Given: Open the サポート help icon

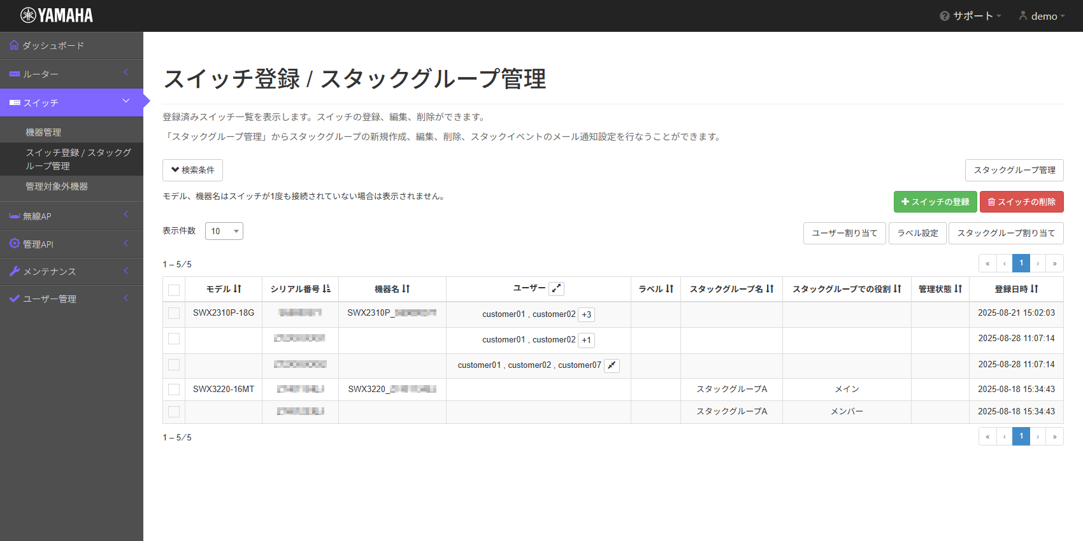Looking at the screenshot, I should [944, 16].
